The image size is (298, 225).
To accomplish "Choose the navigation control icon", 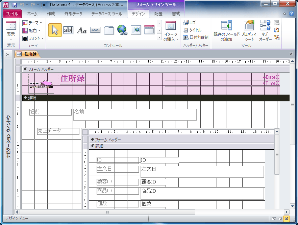I will pyautogui.click(x=149, y=30).
